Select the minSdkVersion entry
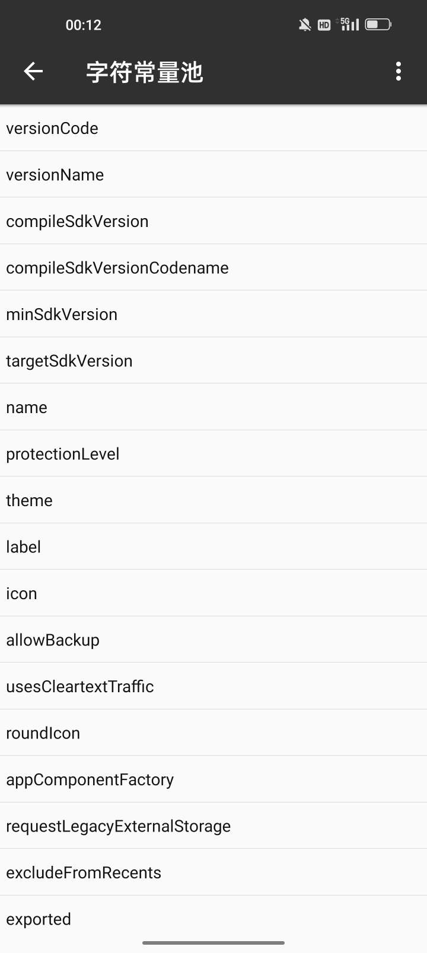This screenshot has width=427, height=953. pyautogui.click(x=213, y=314)
